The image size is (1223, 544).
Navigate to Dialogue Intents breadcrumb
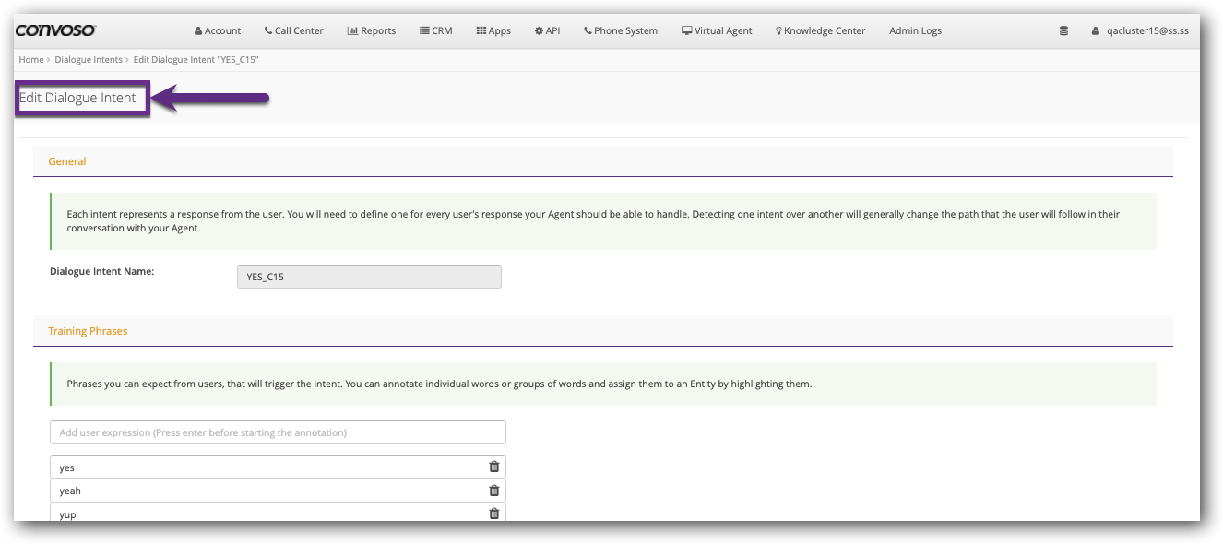point(88,60)
